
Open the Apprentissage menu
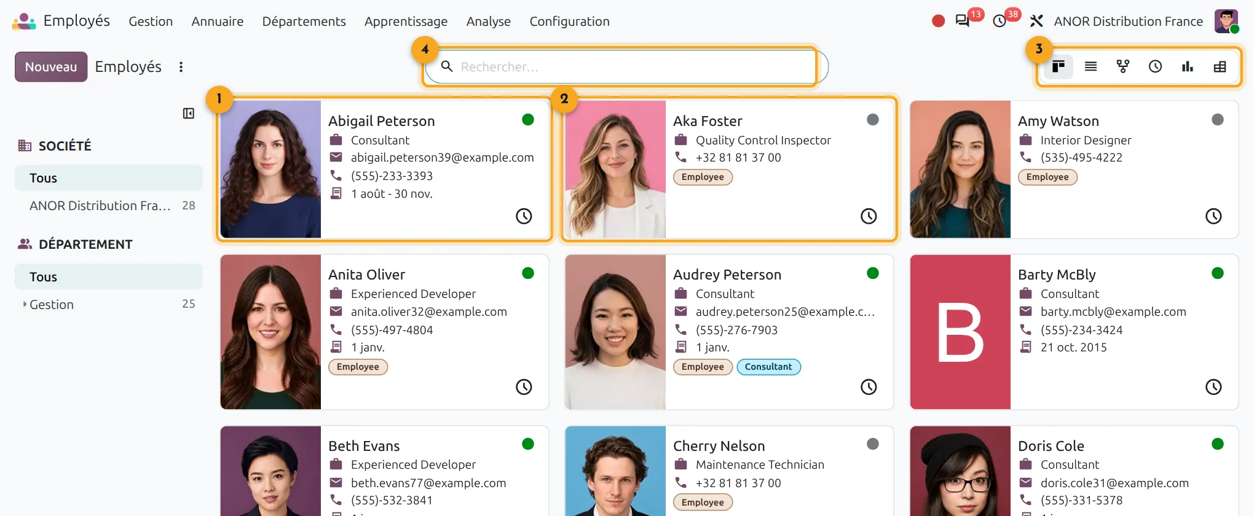406,21
